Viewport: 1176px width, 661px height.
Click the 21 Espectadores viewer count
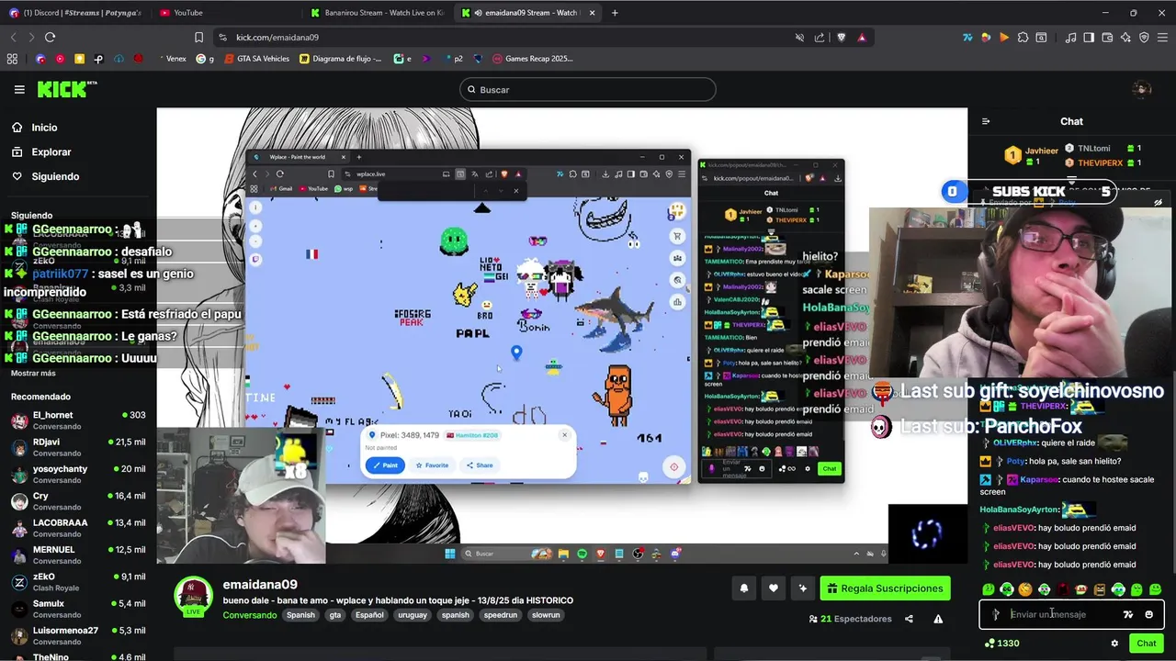pos(850,619)
